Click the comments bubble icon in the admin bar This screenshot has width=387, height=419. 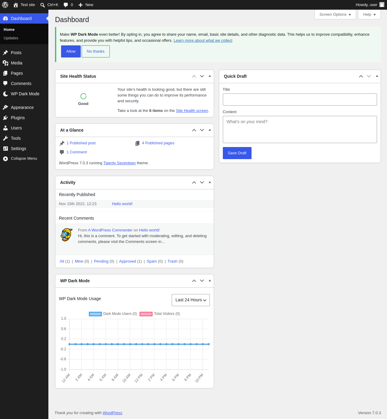point(66,5)
